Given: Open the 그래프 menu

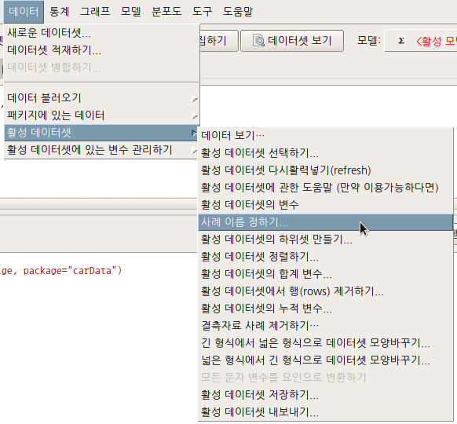Looking at the screenshot, I should (x=95, y=12).
